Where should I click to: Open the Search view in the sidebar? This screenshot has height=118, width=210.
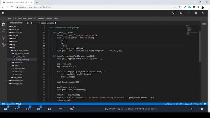pyautogui.click(x=4, y=31)
